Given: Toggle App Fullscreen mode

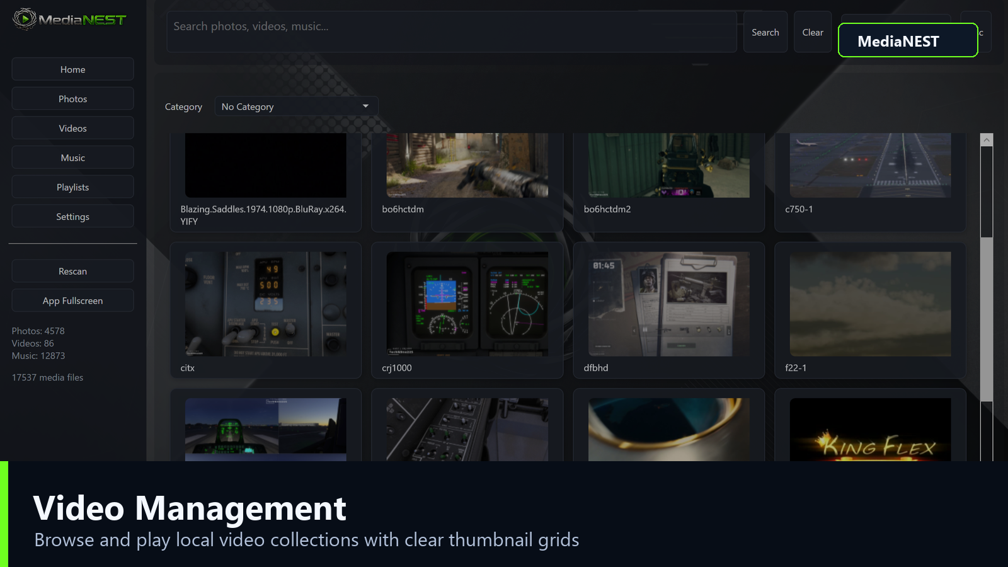Looking at the screenshot, I should click(72, 301).
